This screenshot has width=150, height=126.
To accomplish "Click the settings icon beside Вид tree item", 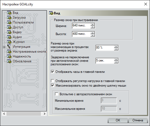I will [x=9, y=13].
